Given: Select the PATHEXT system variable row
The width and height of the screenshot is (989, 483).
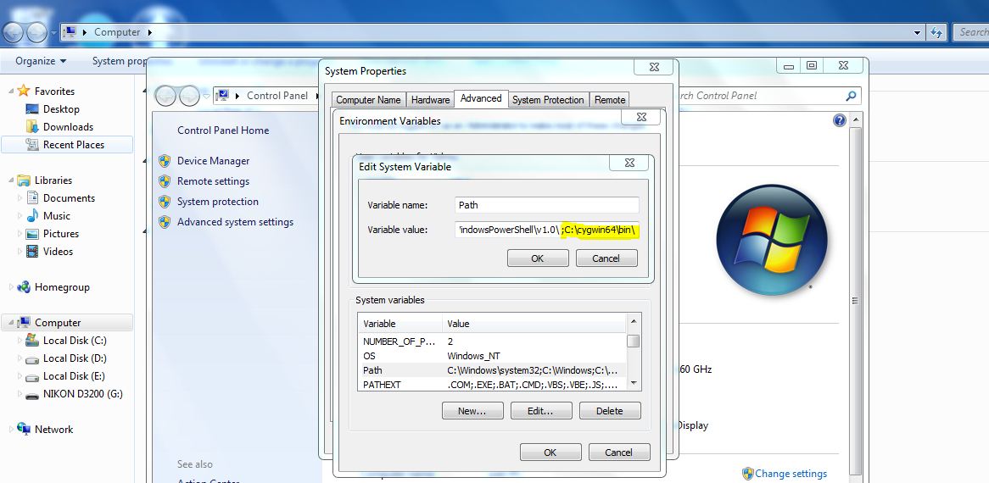Looking at the screenshot, I should tap(493, 384).
